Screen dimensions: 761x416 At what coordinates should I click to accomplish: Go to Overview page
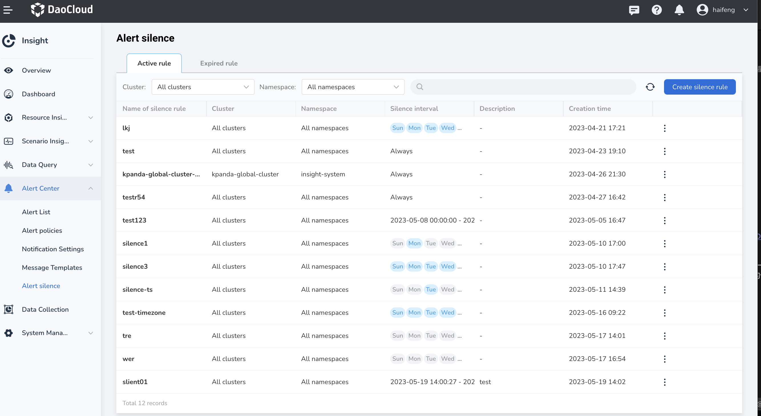[36, 70]
